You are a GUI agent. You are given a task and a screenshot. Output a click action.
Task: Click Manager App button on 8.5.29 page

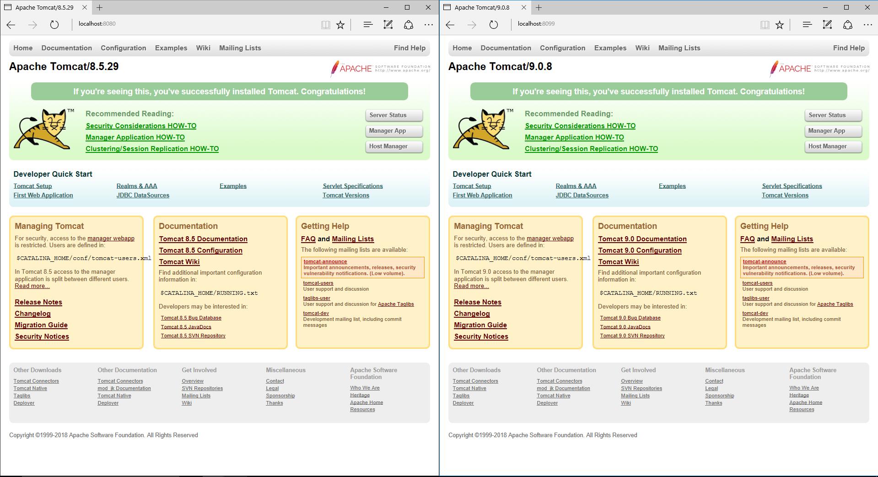pyautogui.click(x=393, y=131)
